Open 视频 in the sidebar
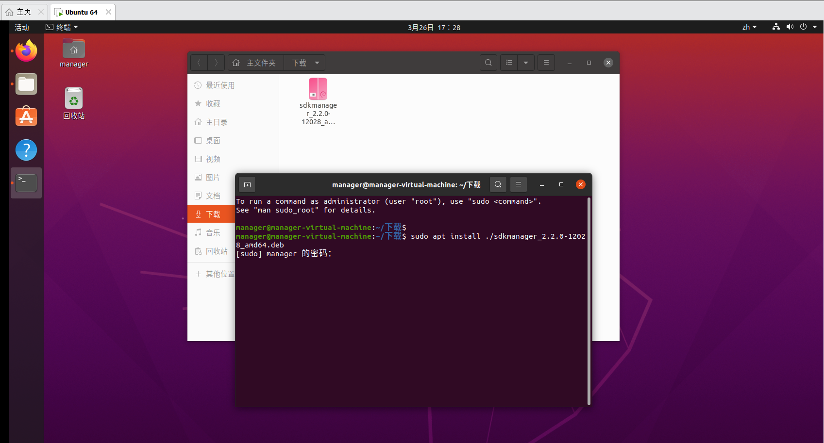The image size is (824, 443). pyautogui.click(x=233, y=159)
